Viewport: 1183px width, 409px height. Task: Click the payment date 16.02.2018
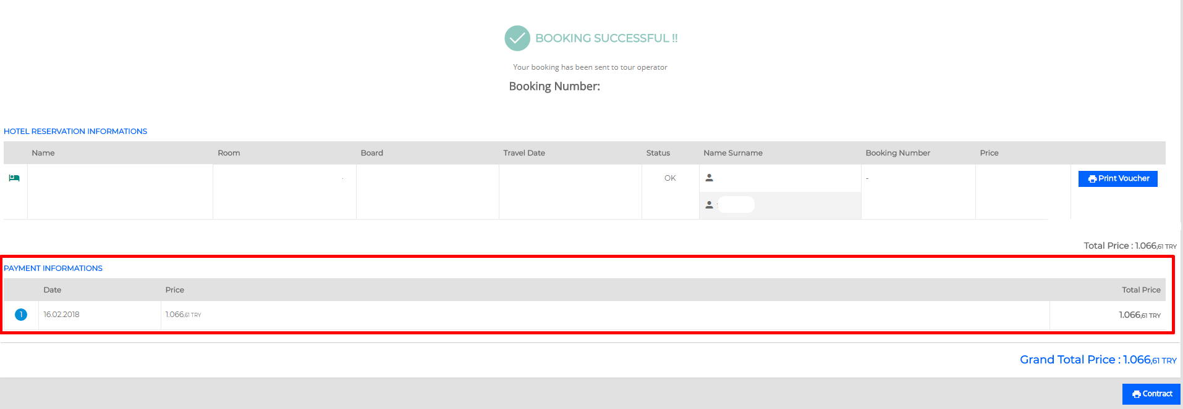pyautogui.click(x=61, y=315)
